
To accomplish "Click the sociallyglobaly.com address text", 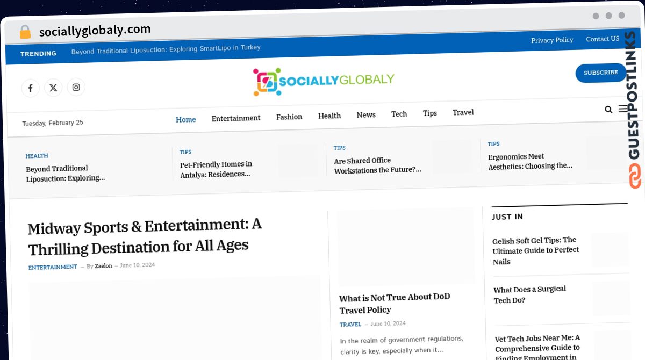I will 95,30.
